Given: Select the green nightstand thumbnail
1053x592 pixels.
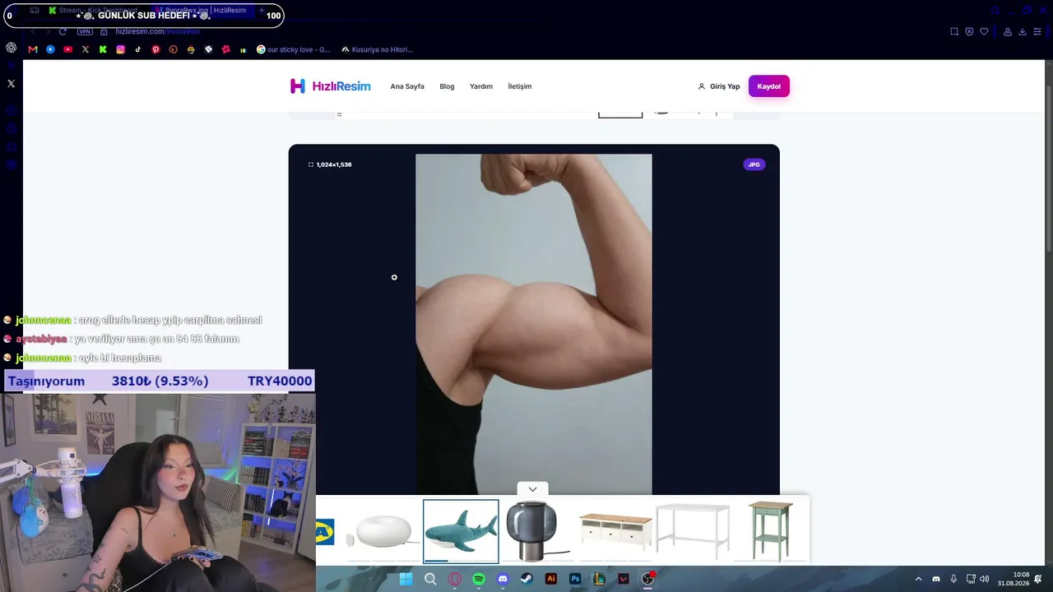Looking at the screenshot, I should click(770, 531).
